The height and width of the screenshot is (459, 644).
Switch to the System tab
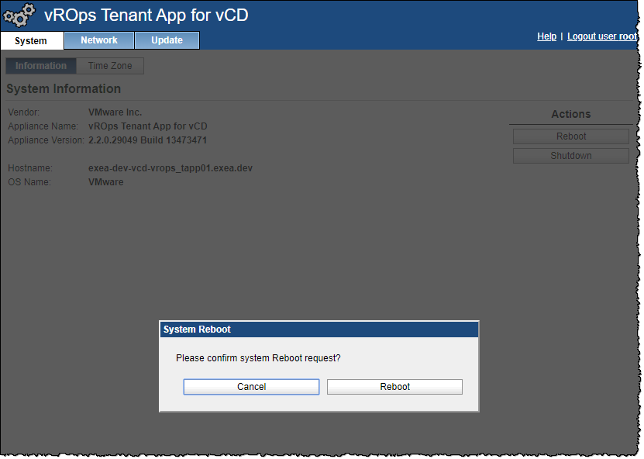(x=31, y=41)
